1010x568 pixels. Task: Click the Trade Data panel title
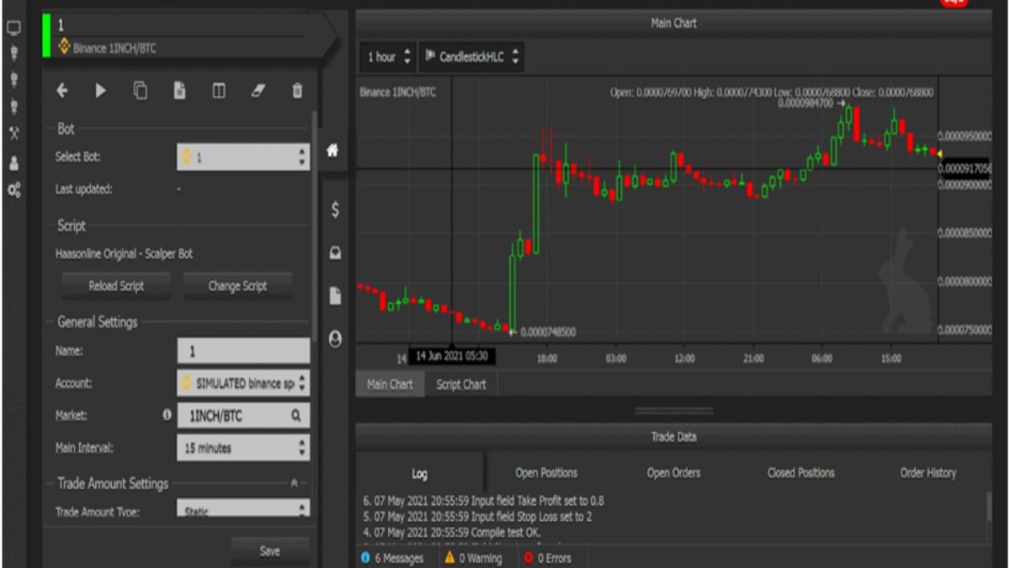click(x=673, y=437)
